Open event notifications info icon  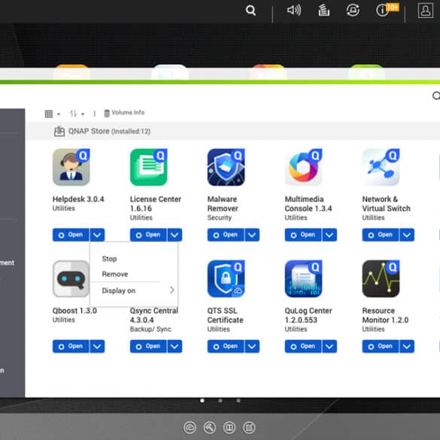[383, 11]
